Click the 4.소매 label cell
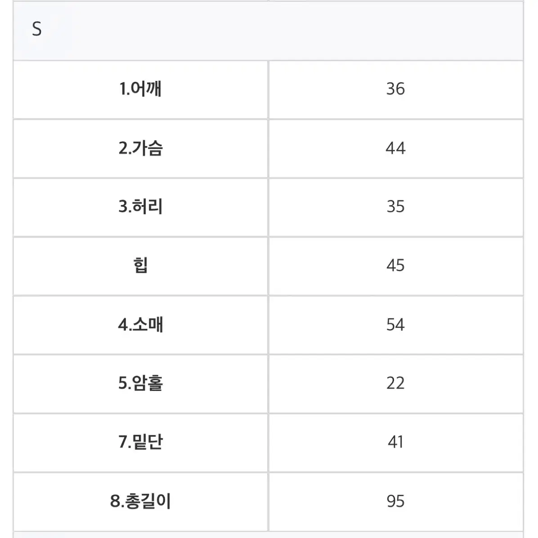 click(x=140, y=325)
